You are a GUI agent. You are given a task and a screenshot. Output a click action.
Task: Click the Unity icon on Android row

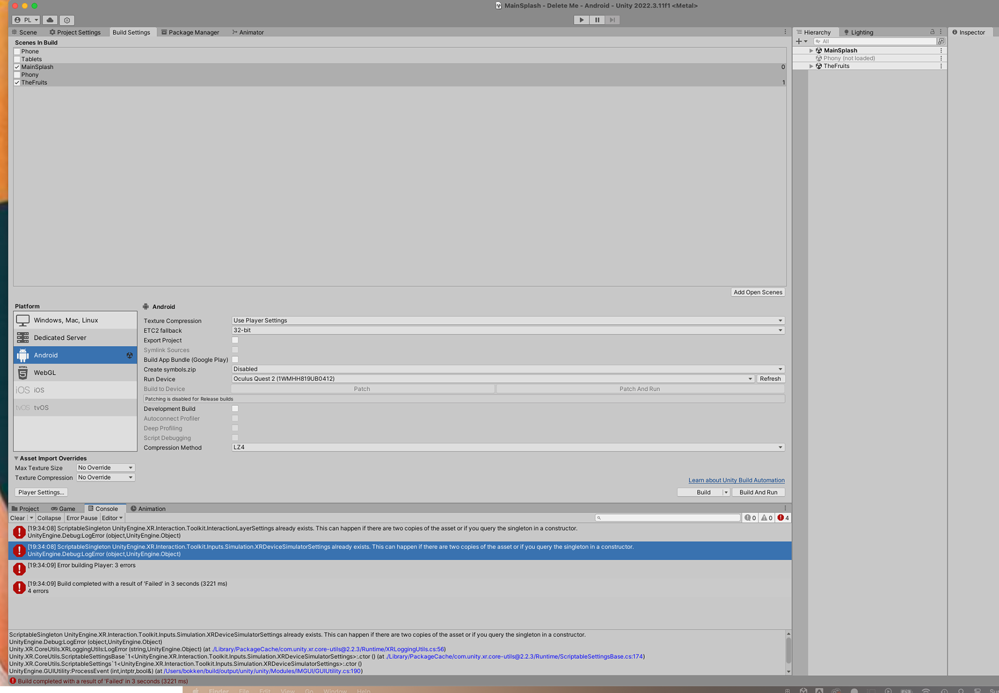(130, 355)
